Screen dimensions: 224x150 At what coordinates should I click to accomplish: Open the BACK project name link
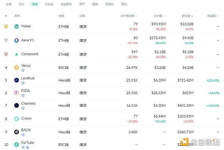(27, 130)
